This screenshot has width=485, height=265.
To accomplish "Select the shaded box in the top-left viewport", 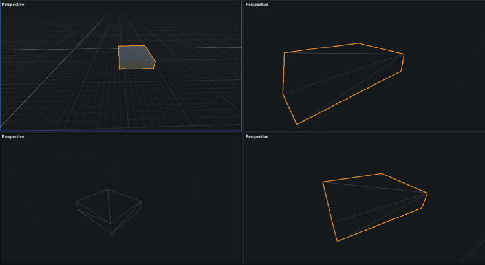I will tap(136, 58).
